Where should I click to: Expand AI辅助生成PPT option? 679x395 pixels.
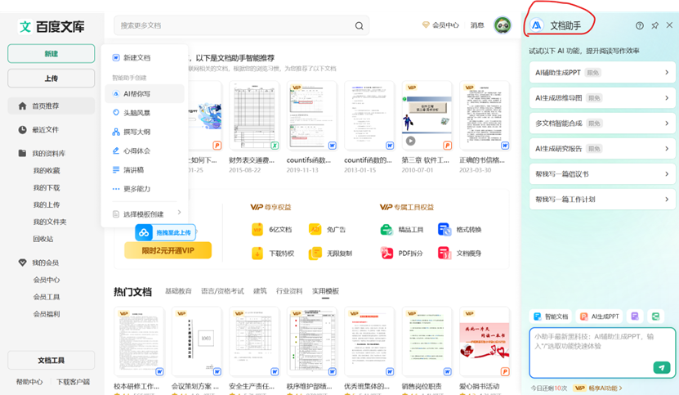(x=600, y=73)
